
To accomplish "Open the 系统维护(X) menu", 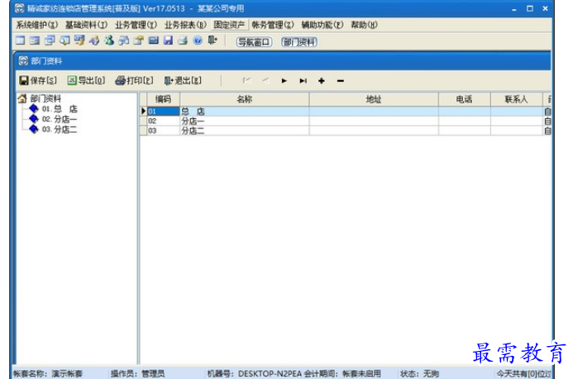I will (37, 25).
